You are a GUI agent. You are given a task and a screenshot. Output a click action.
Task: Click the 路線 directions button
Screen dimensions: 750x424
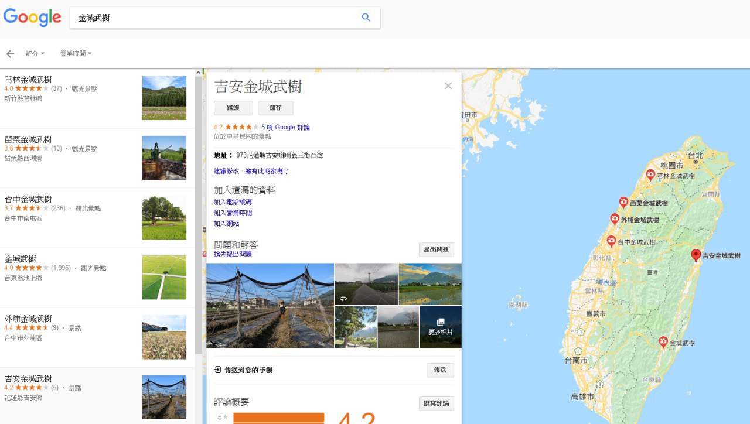(233, 108)
